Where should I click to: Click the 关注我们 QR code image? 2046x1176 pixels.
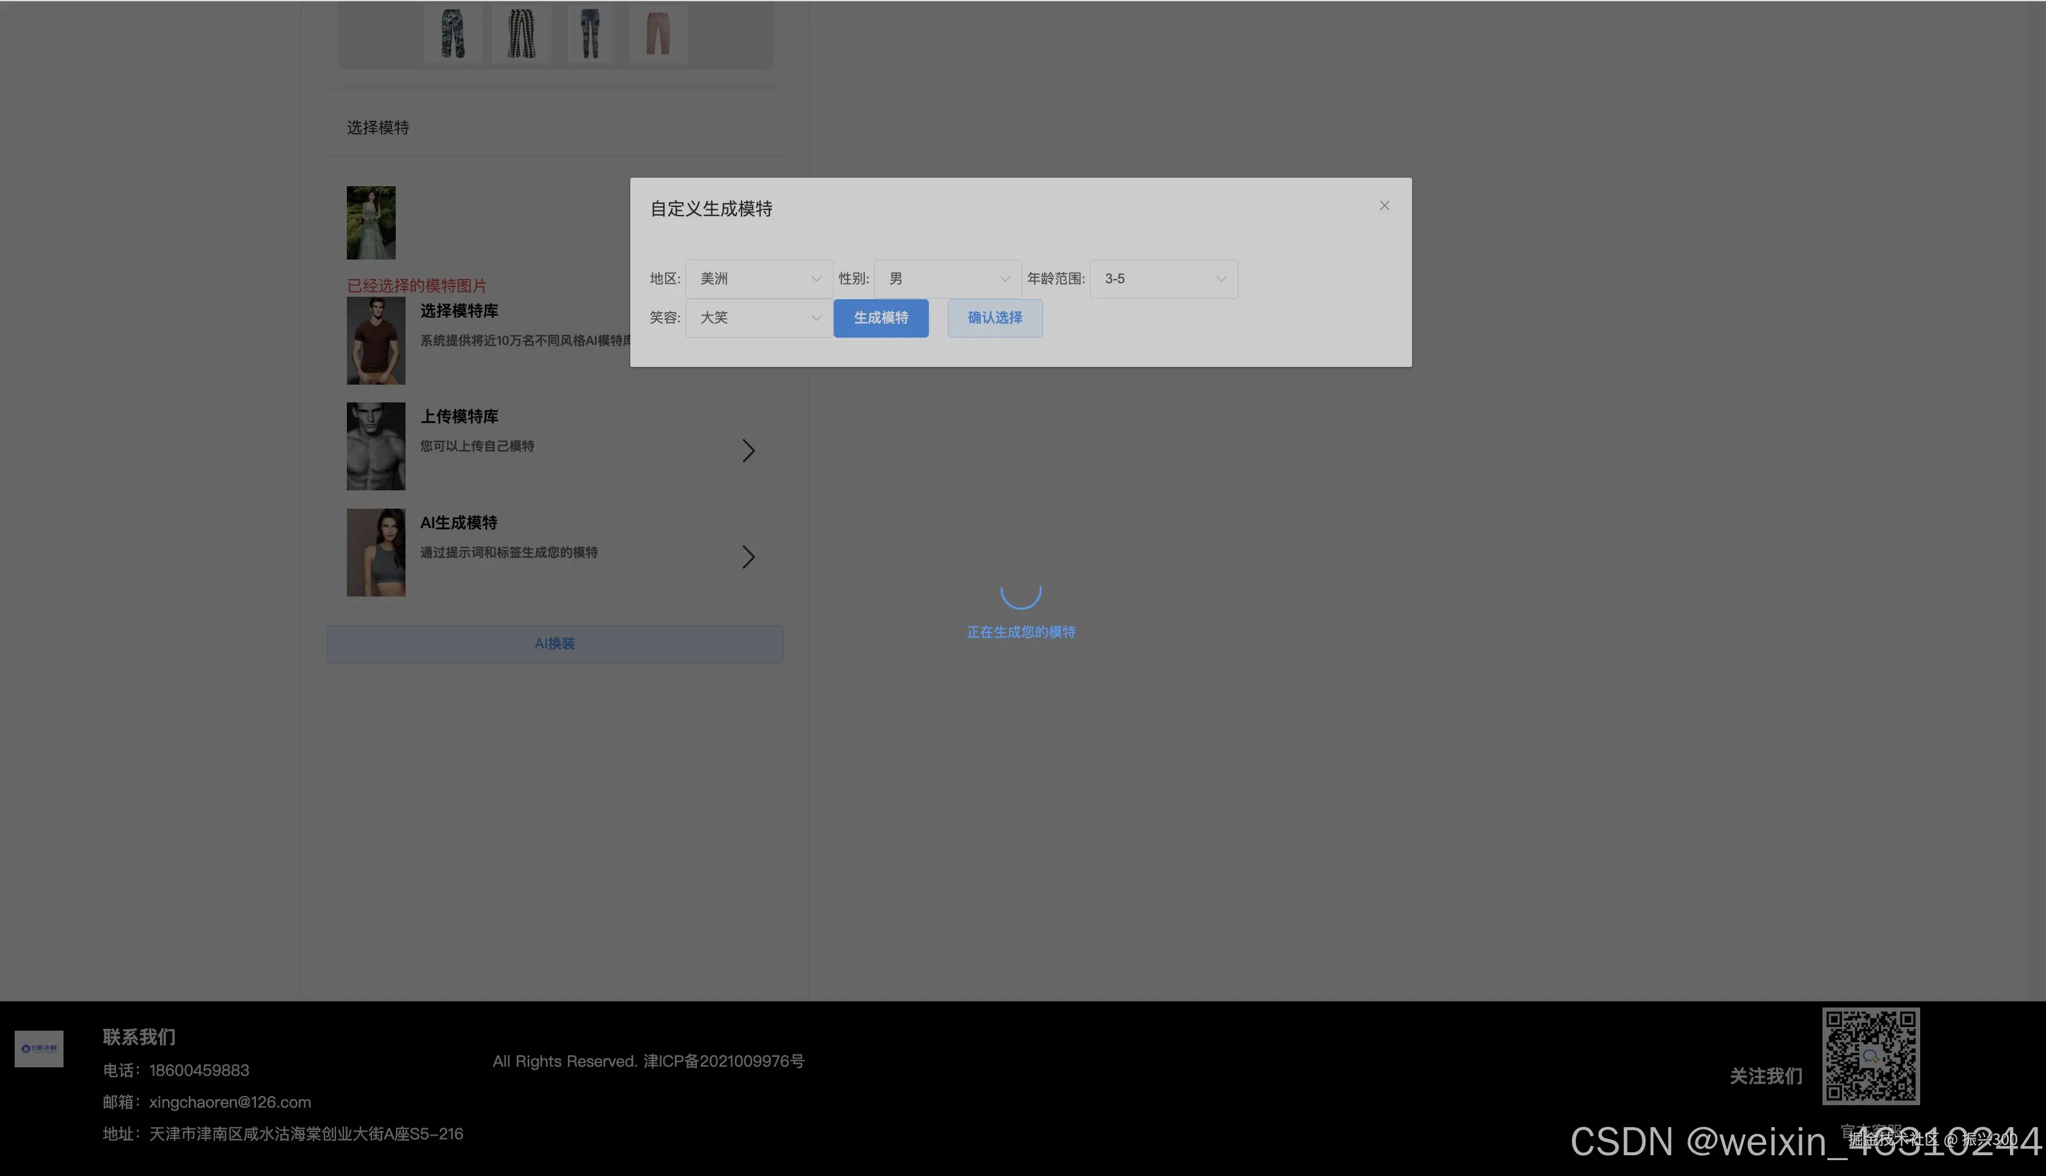(x=1870, y=1056)
